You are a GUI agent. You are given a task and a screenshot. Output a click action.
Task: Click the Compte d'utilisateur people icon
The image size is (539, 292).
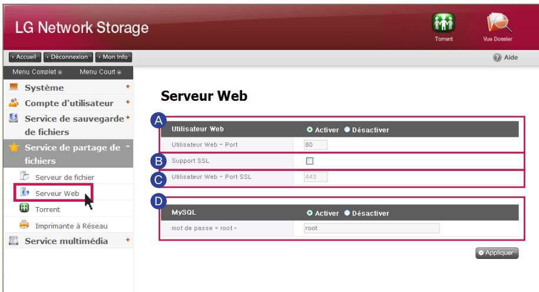coord(14,102)
